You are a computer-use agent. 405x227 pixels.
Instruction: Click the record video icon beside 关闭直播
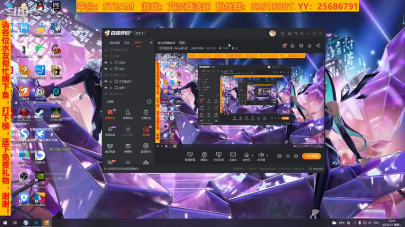click(279, 156)
